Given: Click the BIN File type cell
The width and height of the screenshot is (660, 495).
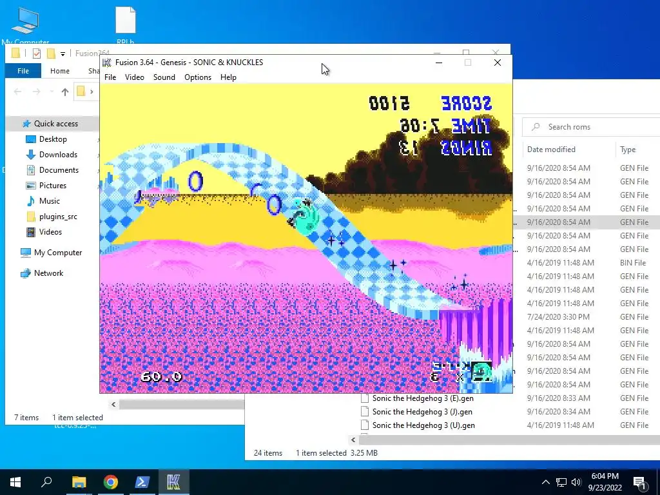Looking at the screenshot, I should 633,263.
